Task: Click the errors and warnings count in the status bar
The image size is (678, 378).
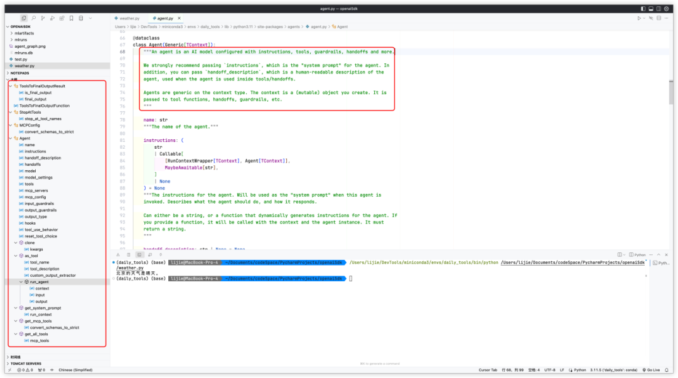Action: tap(25, 370)
